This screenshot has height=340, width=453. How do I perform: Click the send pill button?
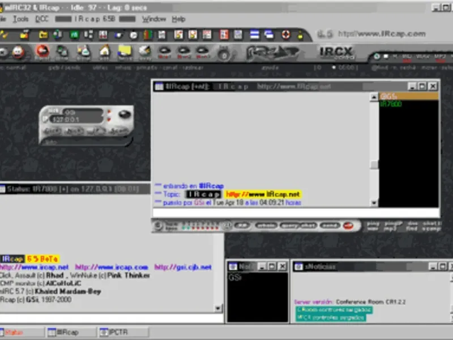[330, 226]
